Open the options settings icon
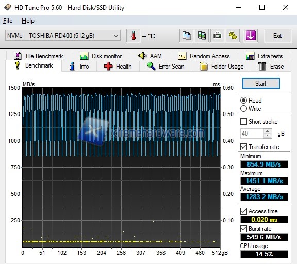The image size is (297, 264). (x=233, y=36)
